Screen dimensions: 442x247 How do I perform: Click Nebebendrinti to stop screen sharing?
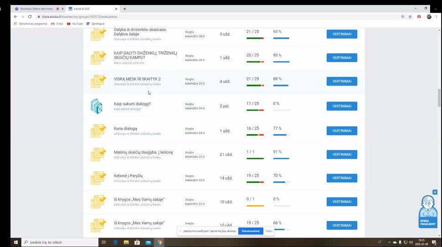pyautogui.click(x=251, y=231)
